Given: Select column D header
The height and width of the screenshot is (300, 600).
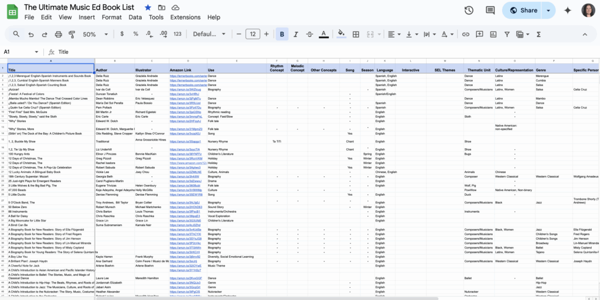Looking at the screenshot, I should pos(188,61).
